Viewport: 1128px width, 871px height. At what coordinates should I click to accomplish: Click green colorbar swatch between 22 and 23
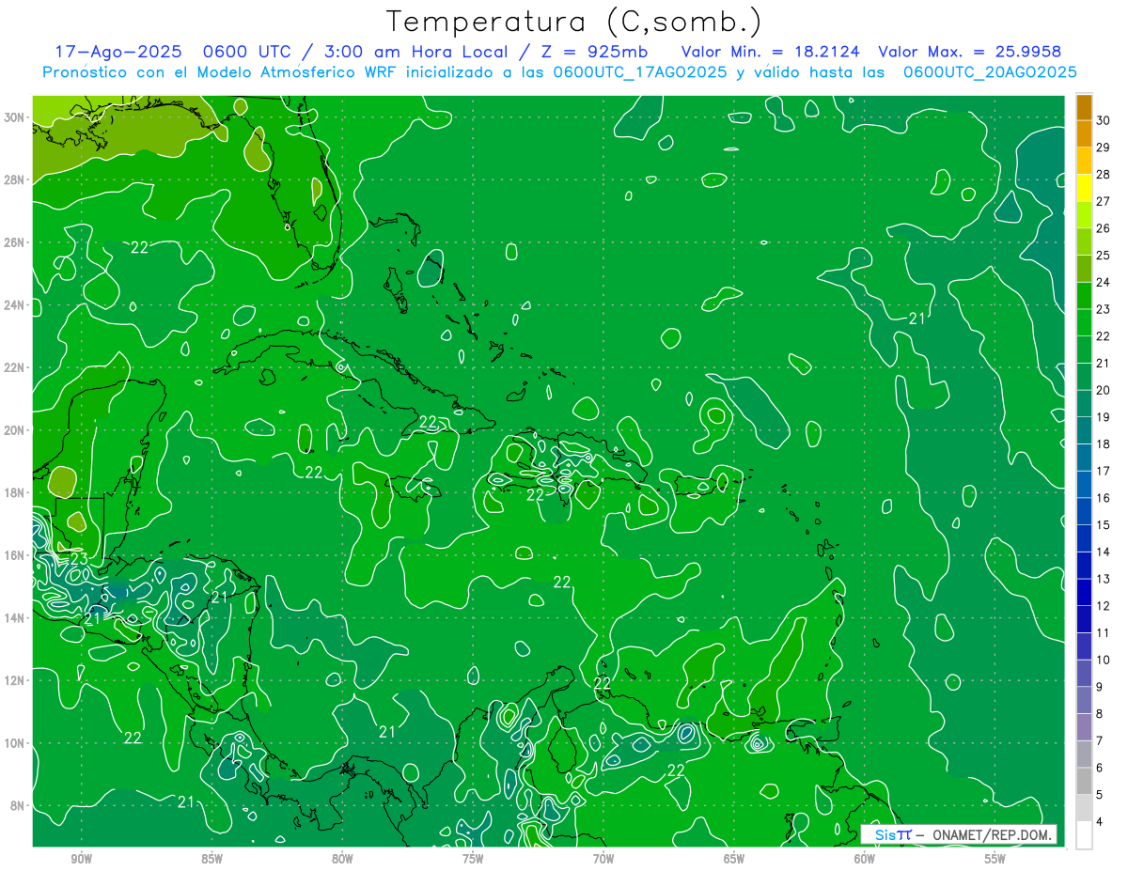pos(1084,322)
